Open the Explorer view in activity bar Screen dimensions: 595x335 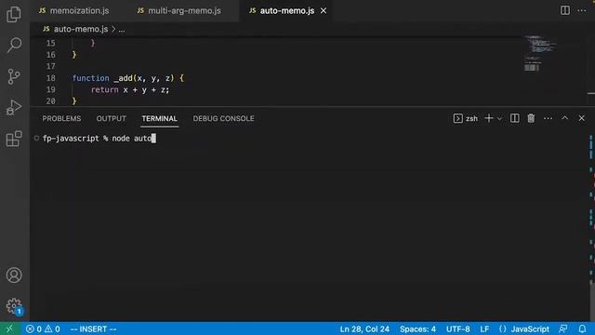point(14,14)
